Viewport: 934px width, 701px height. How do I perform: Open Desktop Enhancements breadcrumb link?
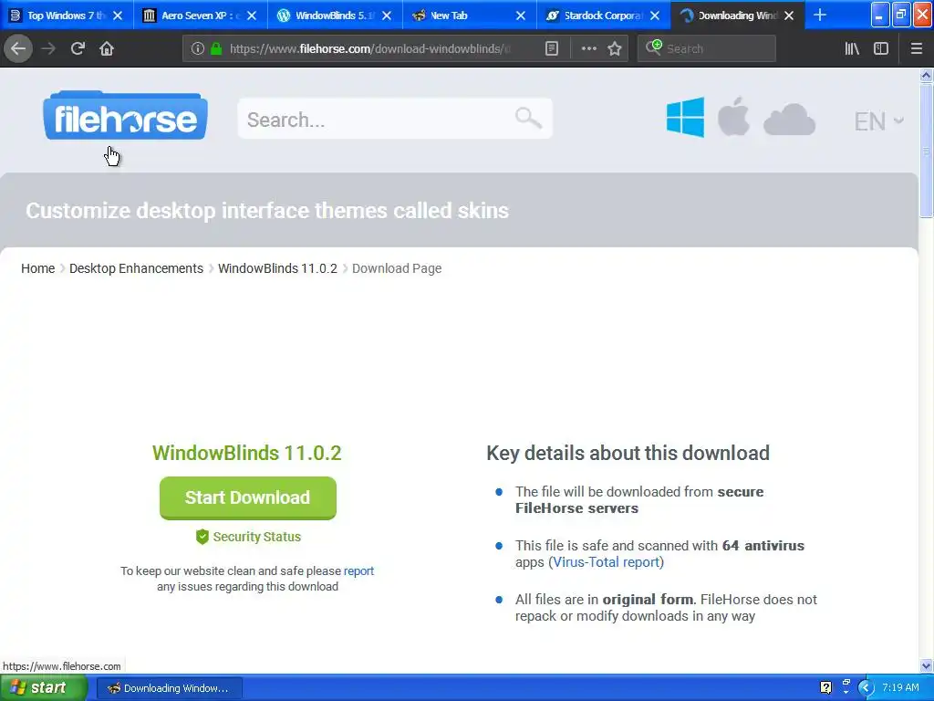(x=137, y=268)
